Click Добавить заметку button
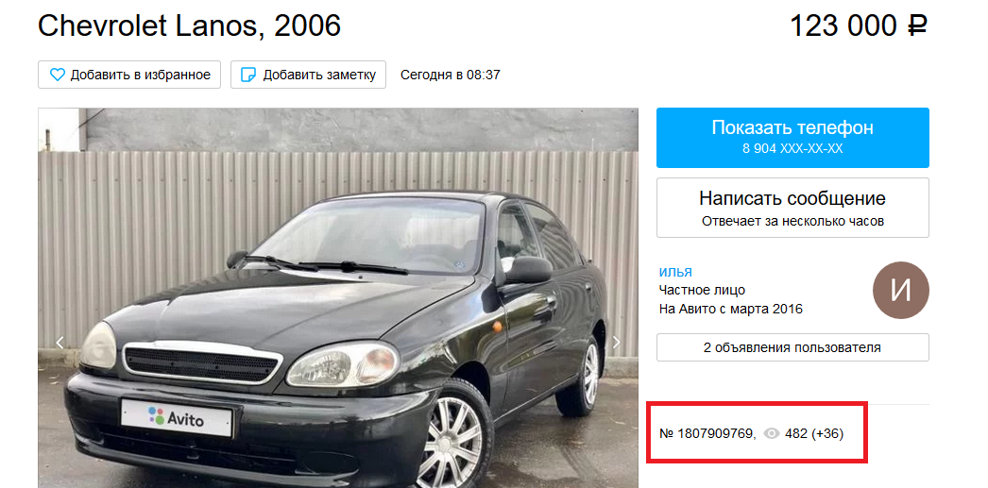988x488 pixels. [308, 75]
